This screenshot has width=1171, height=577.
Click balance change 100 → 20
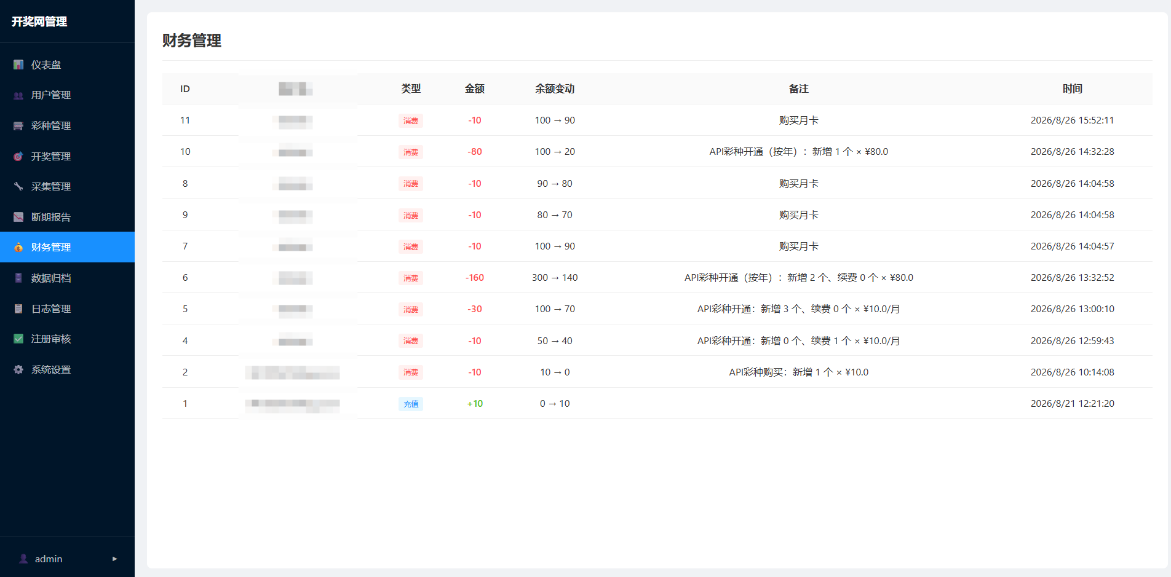[x=555, y=152]
